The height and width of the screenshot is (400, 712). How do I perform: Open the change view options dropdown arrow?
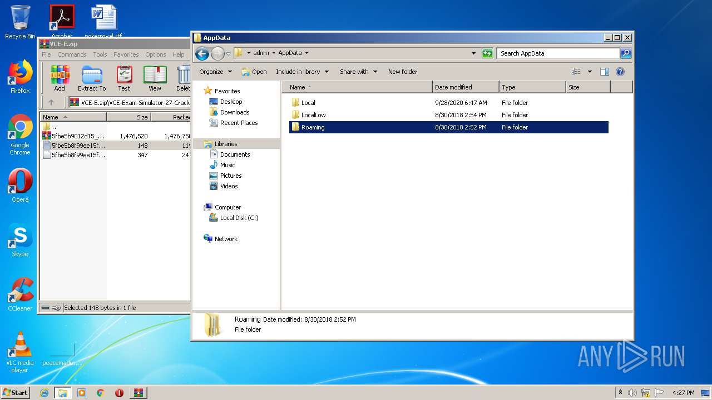[590, 72]
